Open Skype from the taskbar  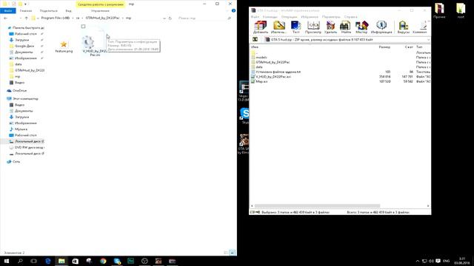coord(117,261)
